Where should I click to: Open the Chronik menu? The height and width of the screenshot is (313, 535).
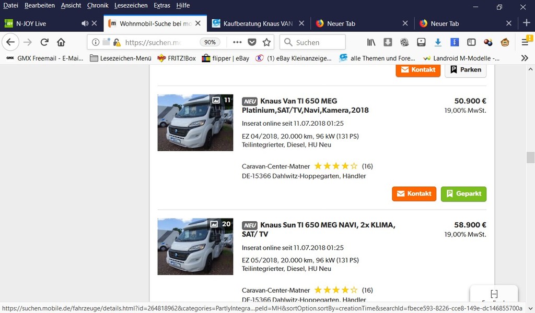(x=98, y=5)
